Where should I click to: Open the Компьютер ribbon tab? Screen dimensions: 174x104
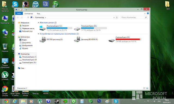click(x=29, y=14)
